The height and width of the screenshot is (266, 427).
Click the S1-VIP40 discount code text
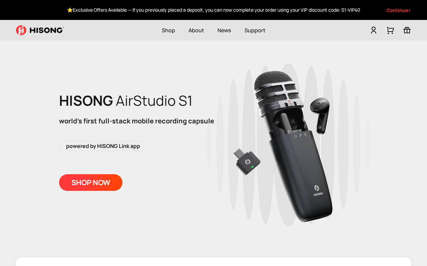[351, 10]
